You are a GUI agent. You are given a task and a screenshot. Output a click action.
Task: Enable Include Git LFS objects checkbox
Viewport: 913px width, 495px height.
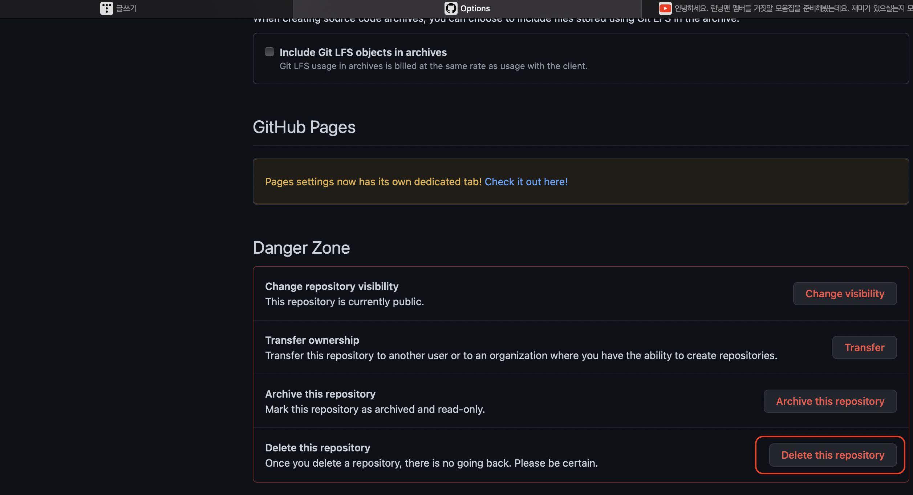(x=269, y=52)
